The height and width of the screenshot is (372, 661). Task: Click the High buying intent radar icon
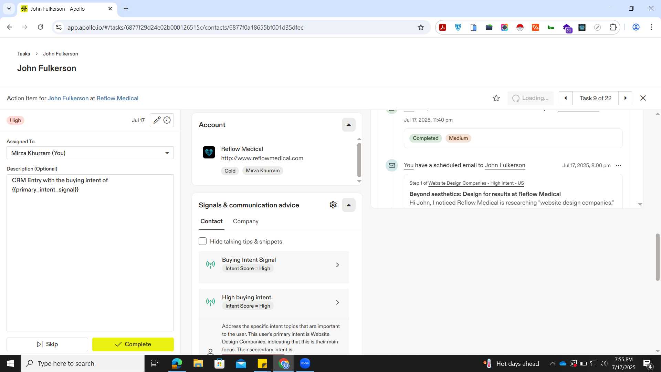tap(210, 302)
